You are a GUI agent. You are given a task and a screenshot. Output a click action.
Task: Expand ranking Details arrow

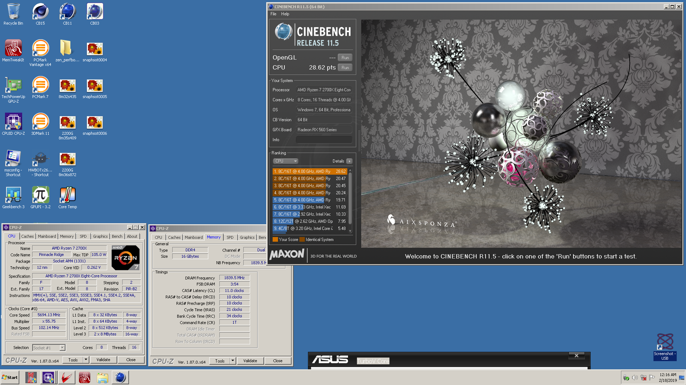click(349, 161)
